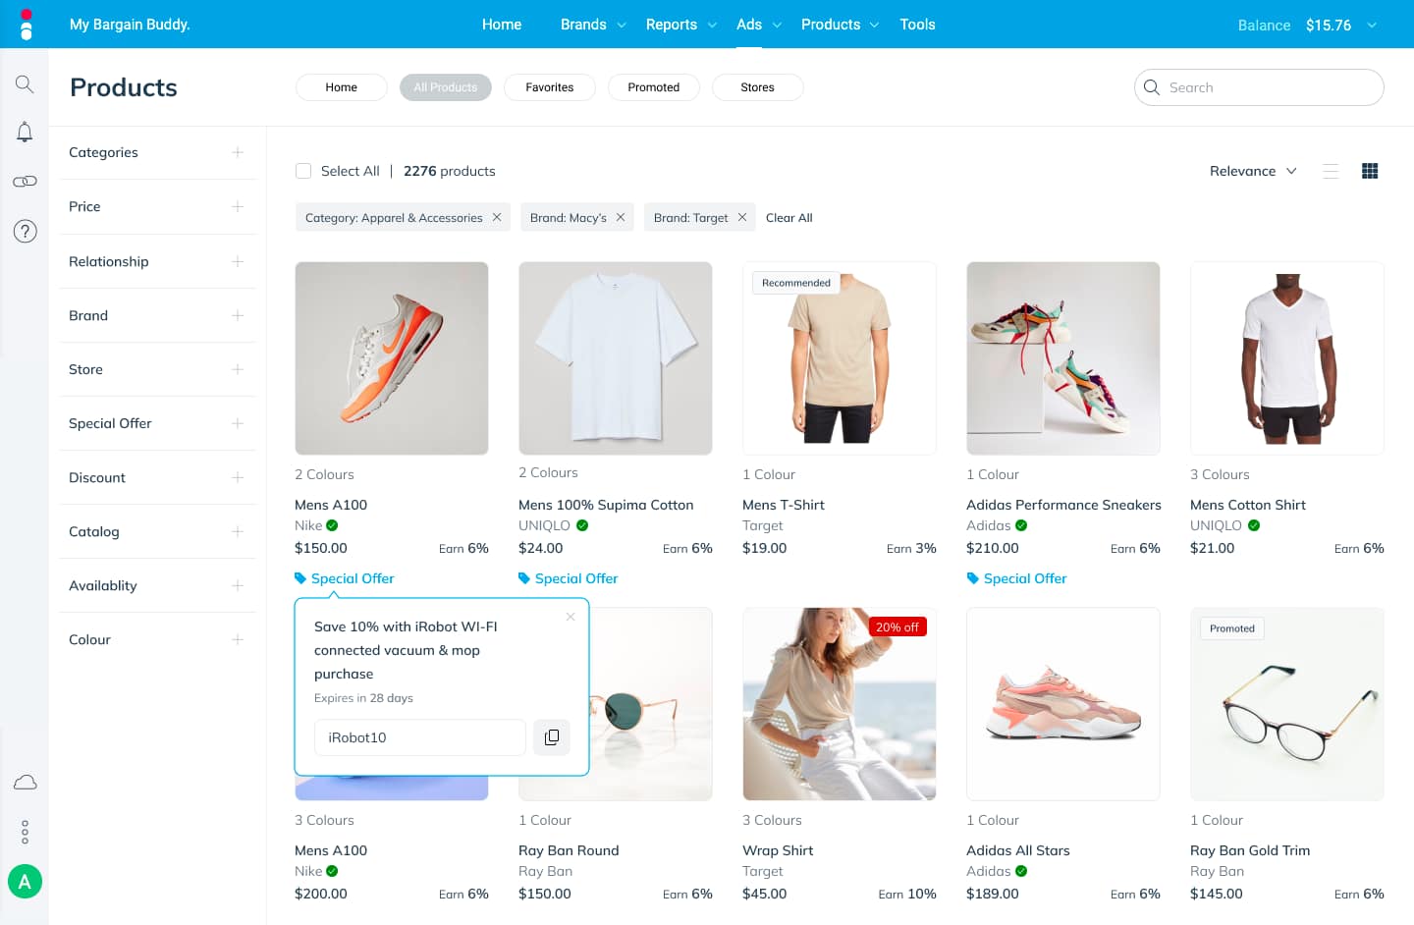1414x925 pixels.
Task: Remove the Brand: Macy's filter chip
Action: pyautogui.click(x=621, y=218)
